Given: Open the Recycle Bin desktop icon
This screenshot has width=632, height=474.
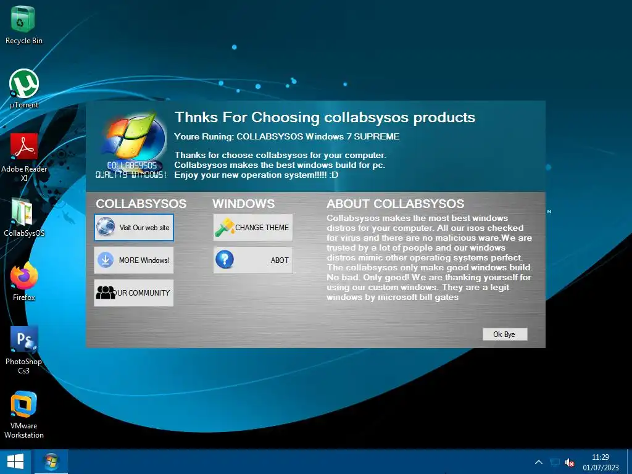Looking at the screenshot, I should pyautogui.click(x=23, y=25).
